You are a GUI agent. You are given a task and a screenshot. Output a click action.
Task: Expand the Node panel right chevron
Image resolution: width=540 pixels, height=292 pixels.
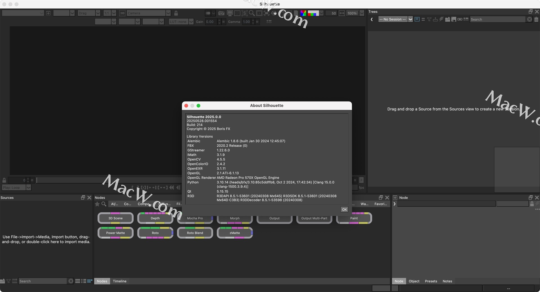tap(395, 204)
